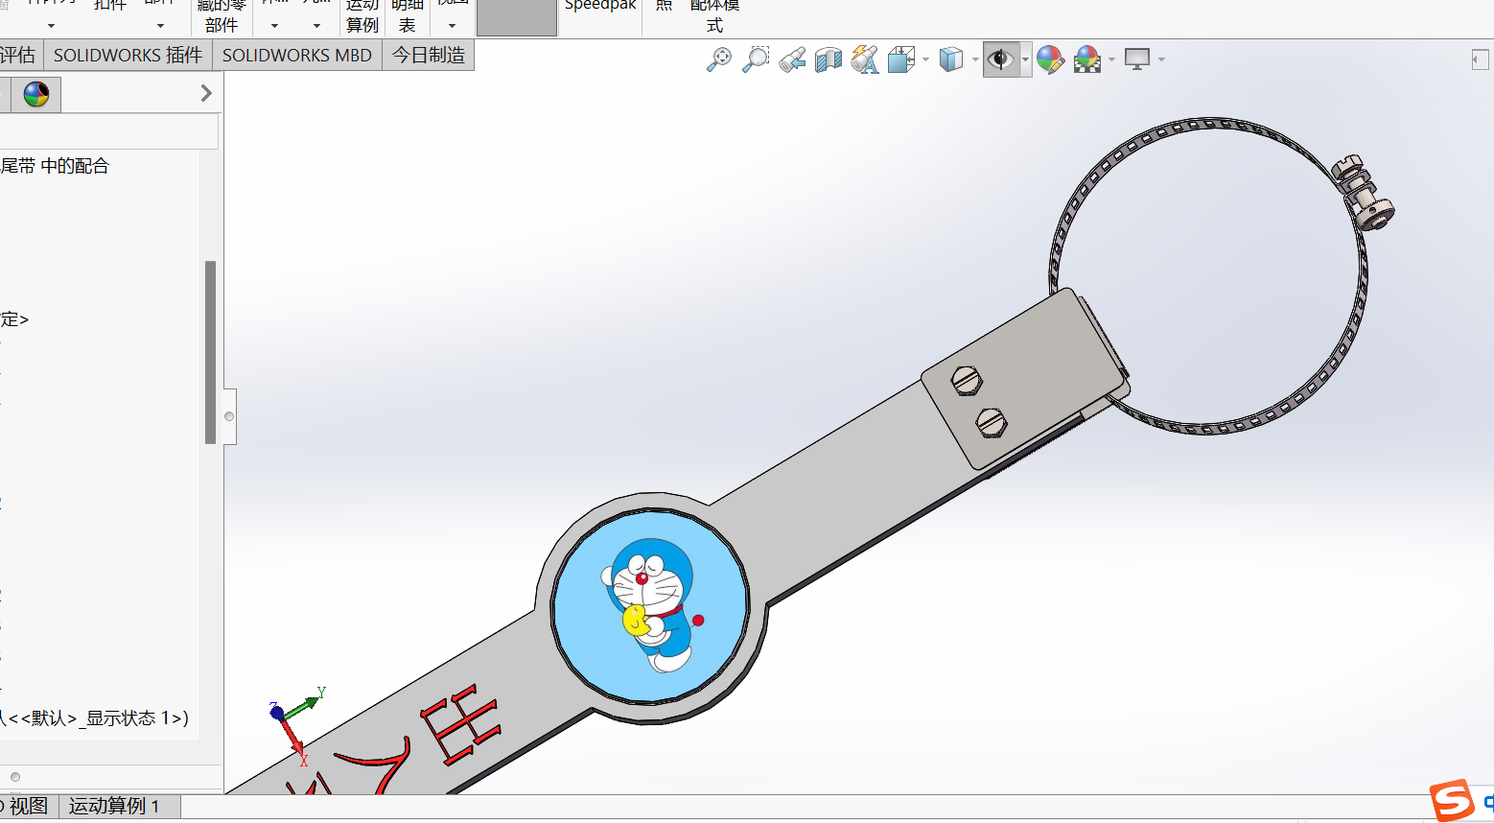Click the feature tree vertical scrollbar

(x=210, y=352)
